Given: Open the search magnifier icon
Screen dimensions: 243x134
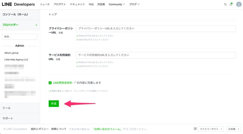Looking at the screenshot, I should pos(225,5).
